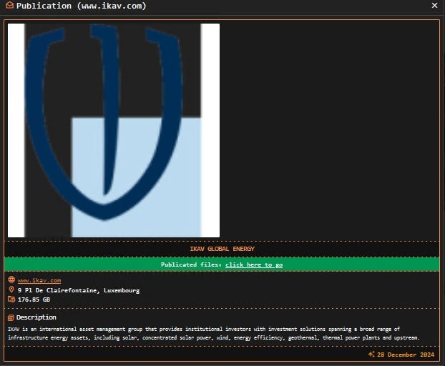
Task: Click the globe icon next to website
Action: tap(11, 280)
